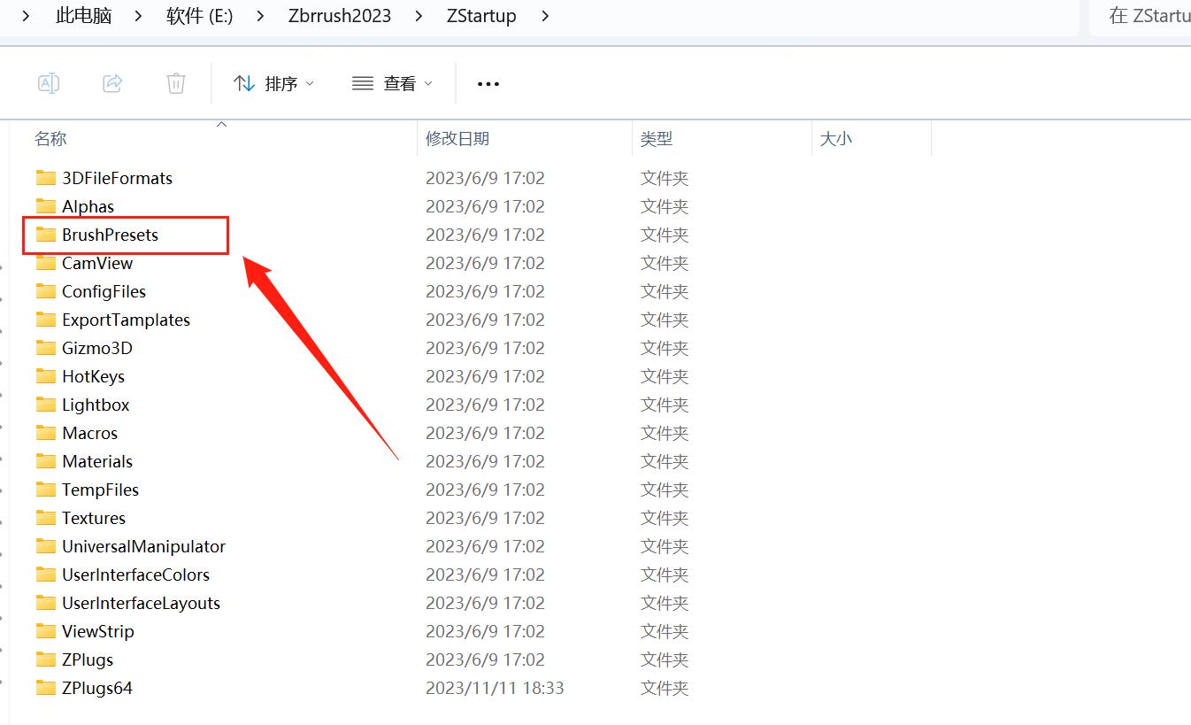Open the View (查看) dropdown
The height and width of the screenshot is (725, 1191).
(x=392, y=83)
